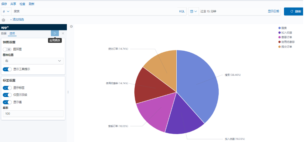The height and width of the screenshot is (142, 305).
Task: Click the apply changes play icon
Action: click(x=55, y=33)
